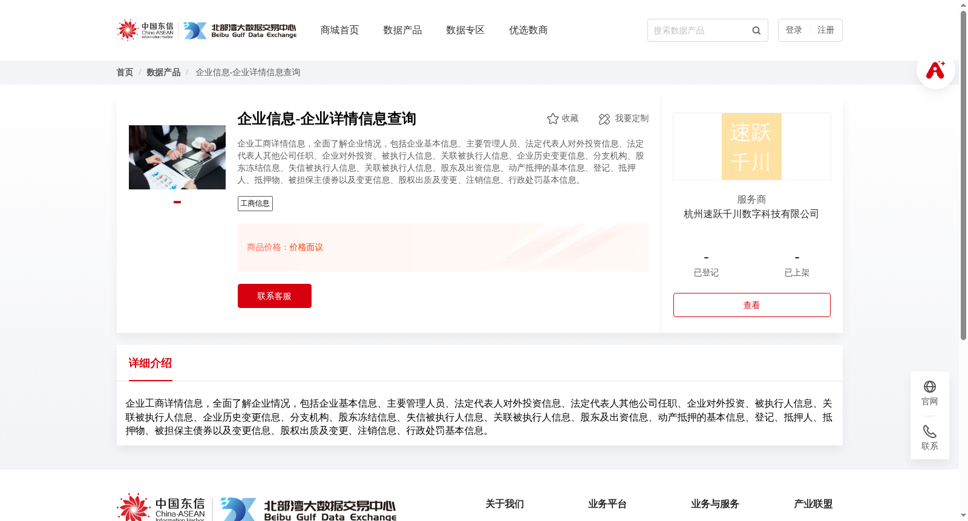Click the 工商信息 tag
The height and width of the screenshot is (521, 968).
pyautogui.click(x=255, y=203)
